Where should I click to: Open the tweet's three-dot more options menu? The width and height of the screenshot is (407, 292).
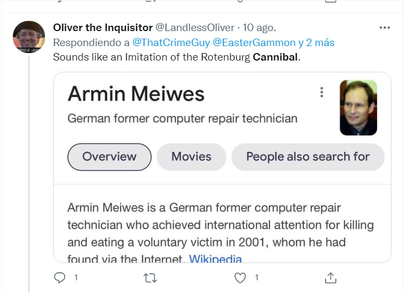pos(385,27)
